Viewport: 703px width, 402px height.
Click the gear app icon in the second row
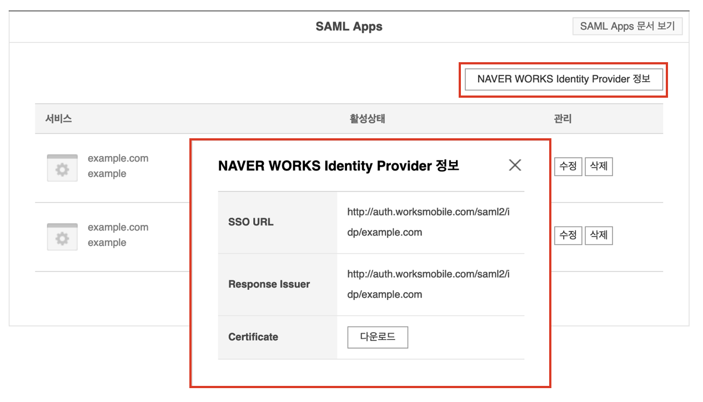[62, 237]
